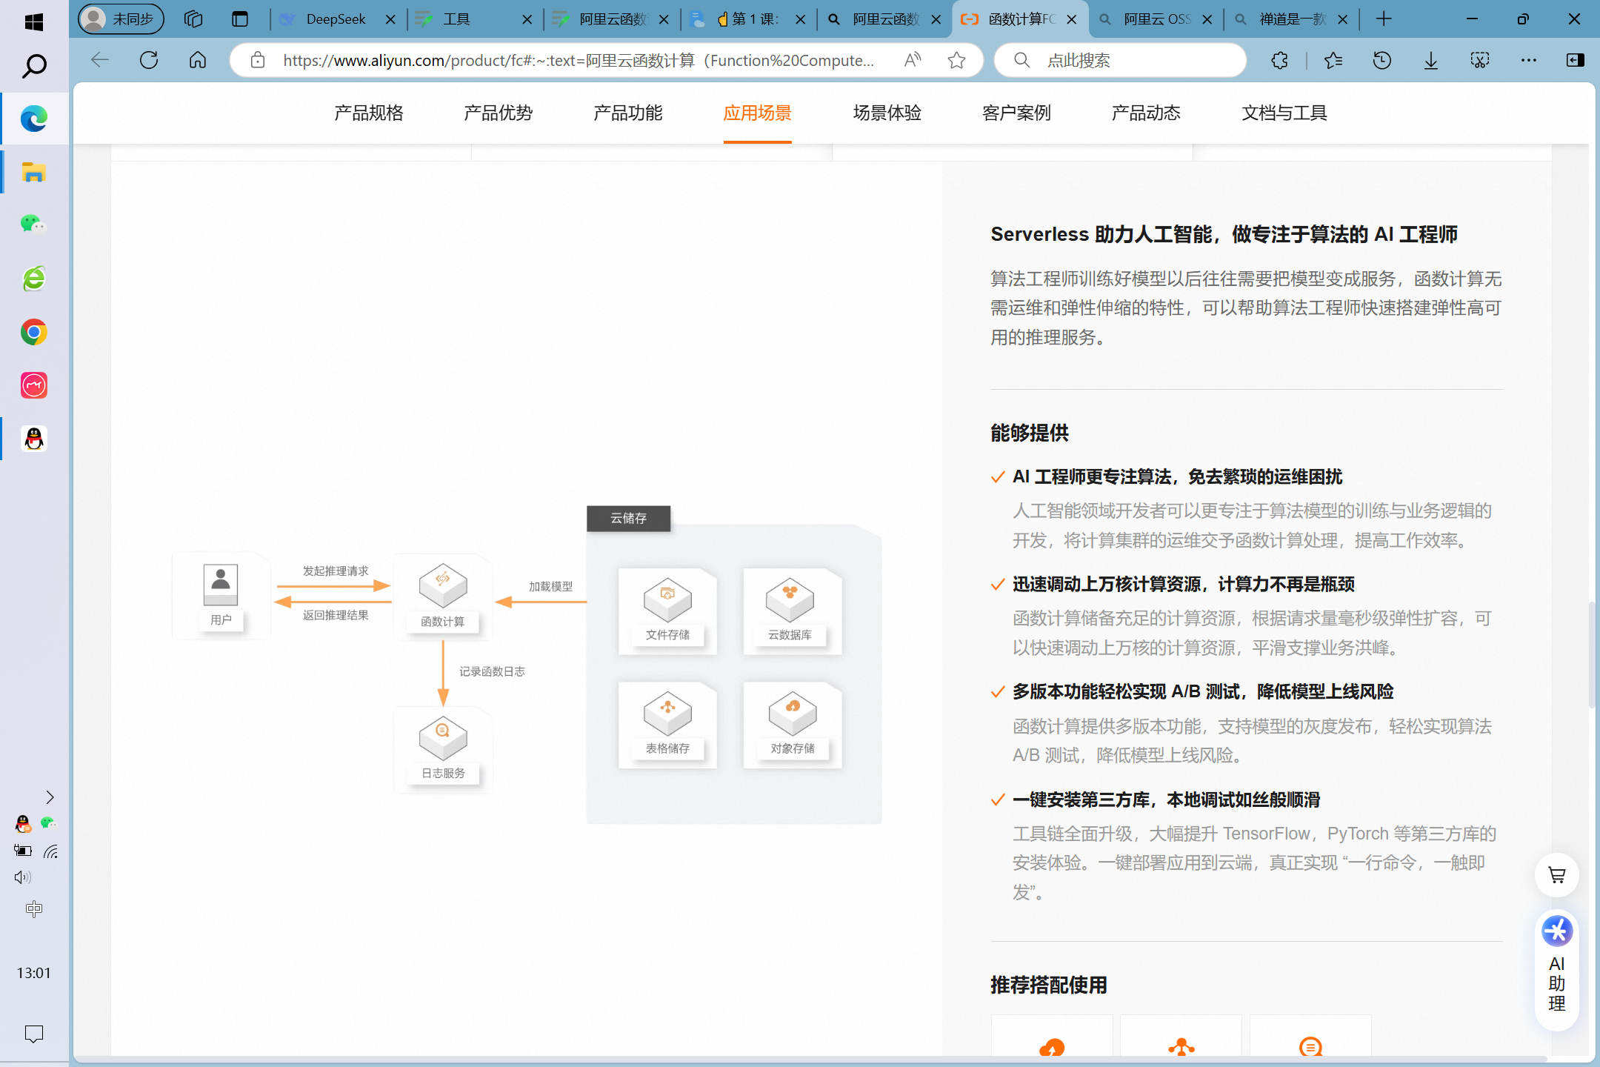Go back to previous page
1600x1067 pixels.
click(100, 60)
